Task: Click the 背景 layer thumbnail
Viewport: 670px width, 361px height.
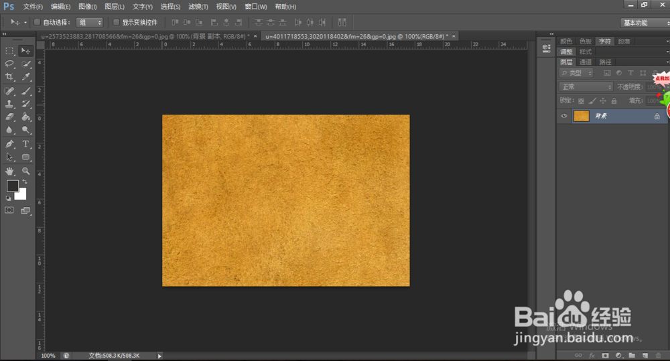Action: (582, 116)
